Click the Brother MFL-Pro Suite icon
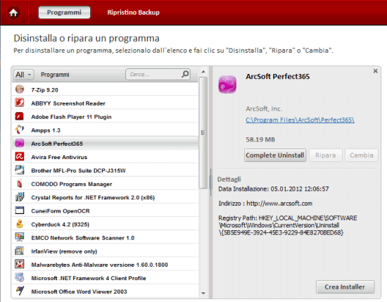Viewport: 387px width, 302px height. coord(20,170)
